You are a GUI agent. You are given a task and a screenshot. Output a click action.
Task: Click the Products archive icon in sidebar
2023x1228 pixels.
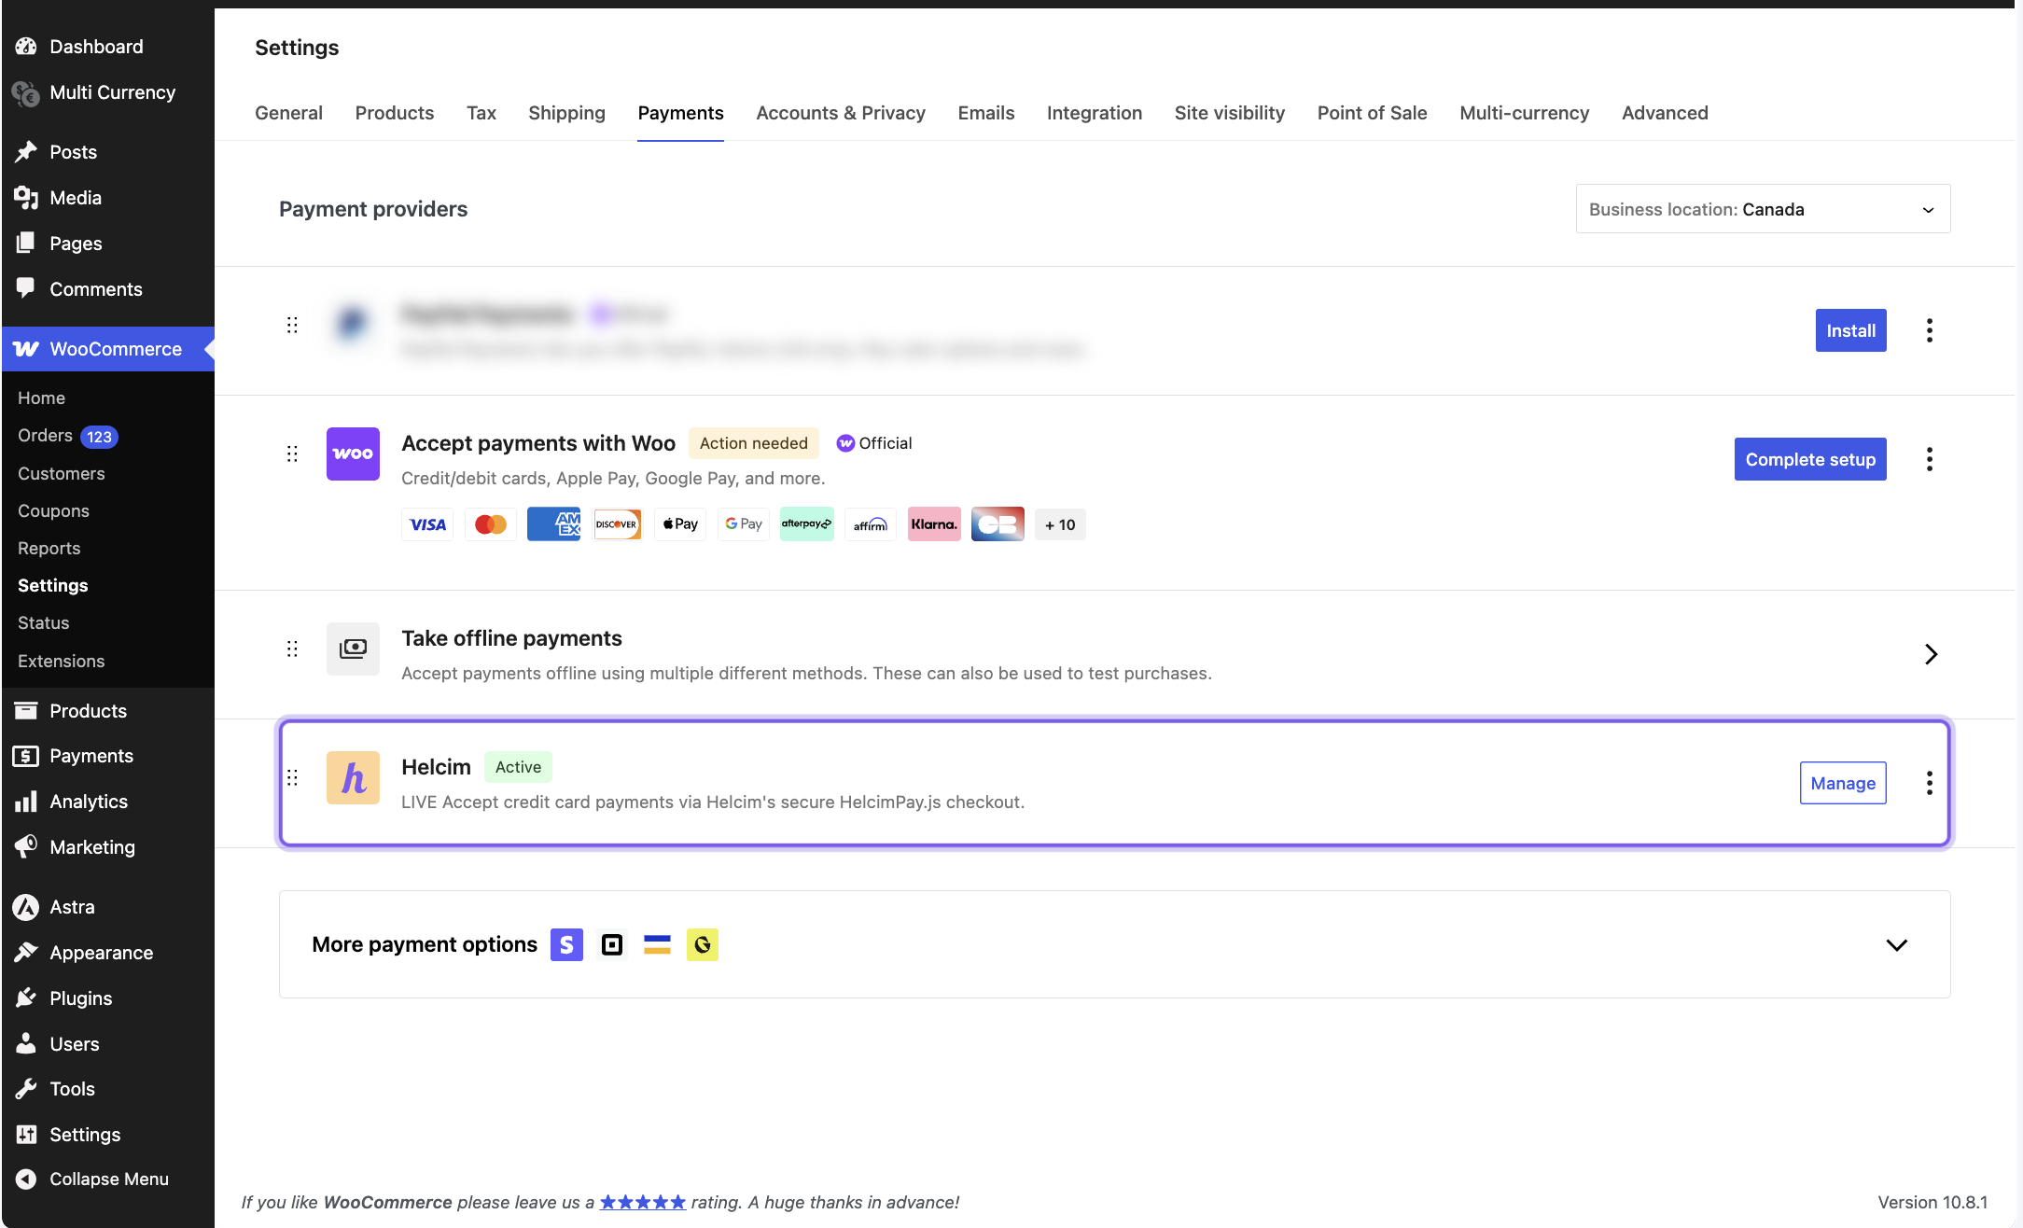pyautogui.click(x=26, y=711)
